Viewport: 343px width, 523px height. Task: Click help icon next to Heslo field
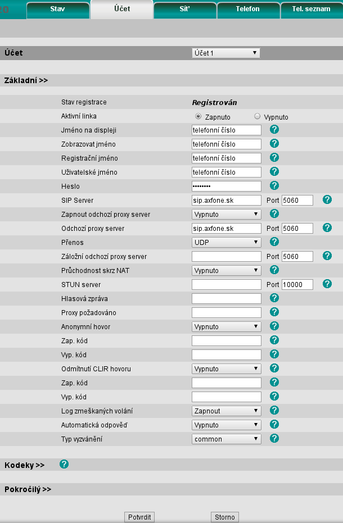pos(274,185)
